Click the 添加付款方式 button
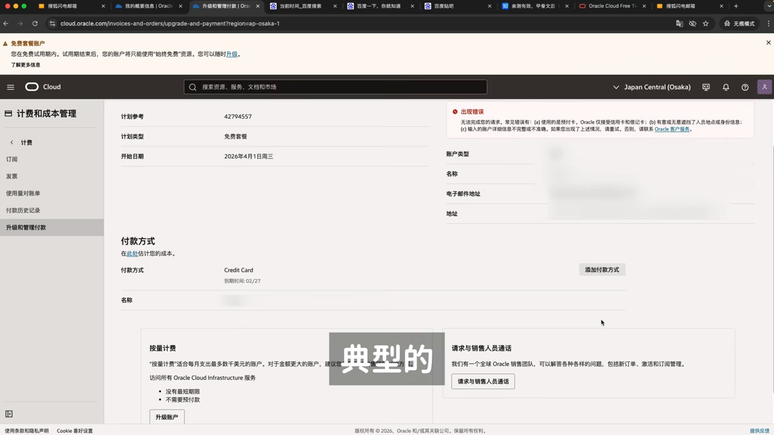The image size is (774, 435). click(602, 270)
